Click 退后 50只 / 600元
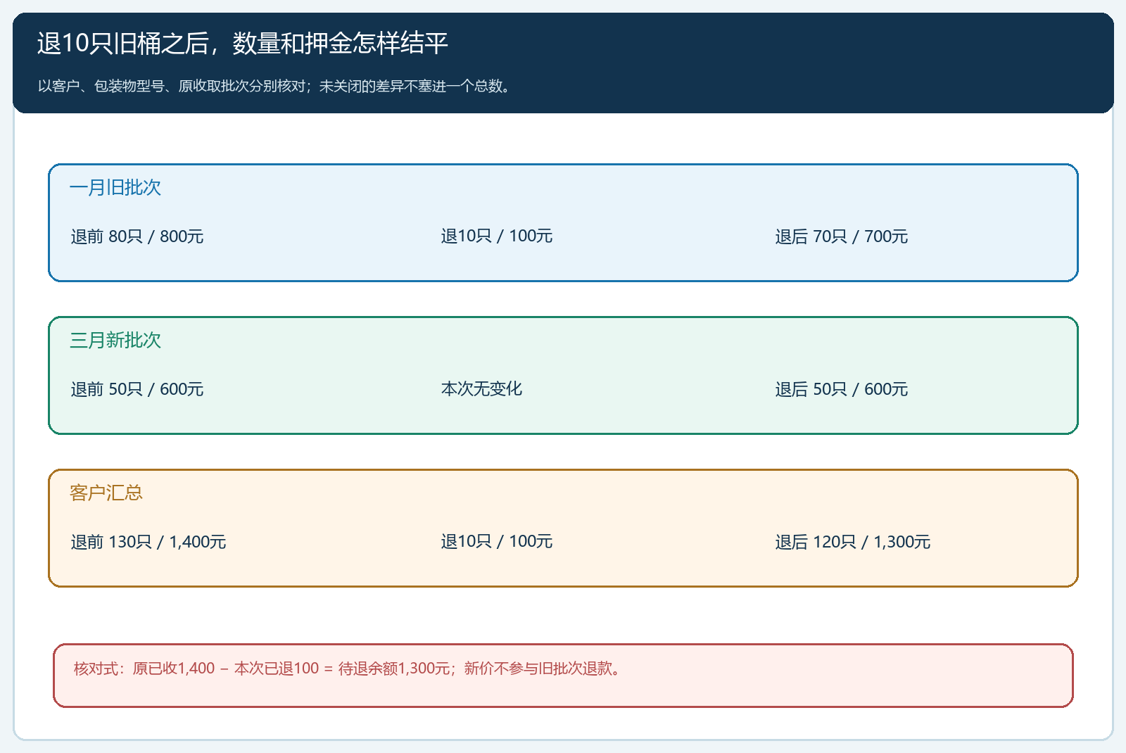This screenshot has width=1126, height=753. point(842,389)
